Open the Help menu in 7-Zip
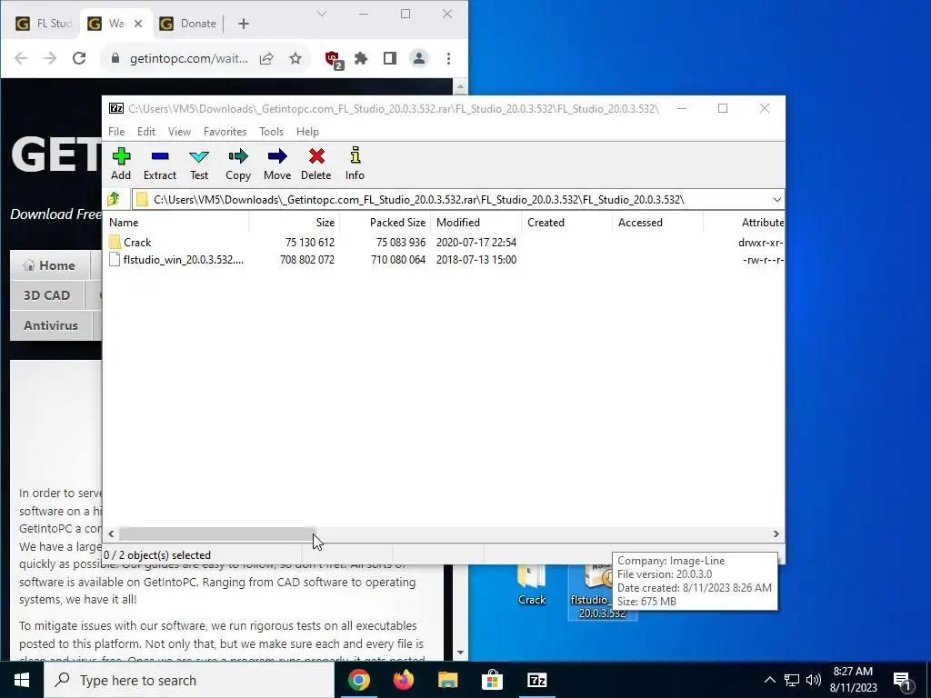The width and height of the screenshot is (931, 698). tap(307, 132)
